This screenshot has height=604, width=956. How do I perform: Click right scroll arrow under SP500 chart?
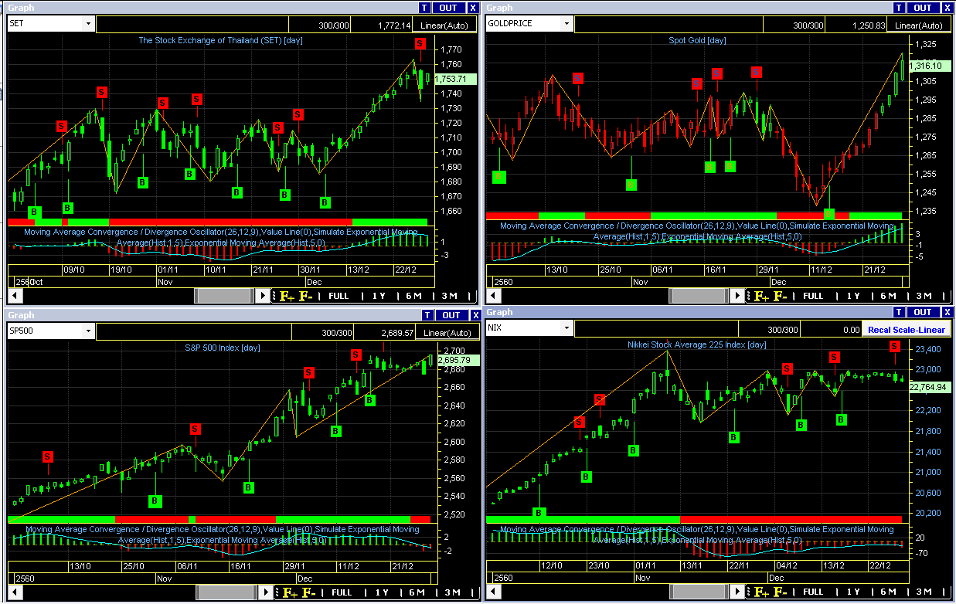[267, 592]
